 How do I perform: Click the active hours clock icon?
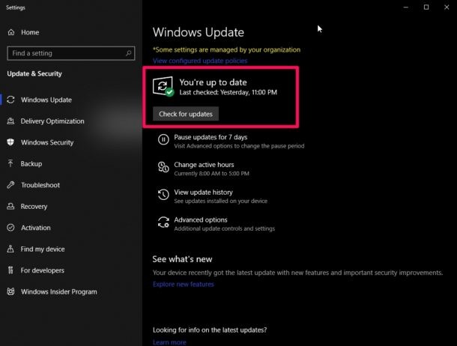click(163, 167)
